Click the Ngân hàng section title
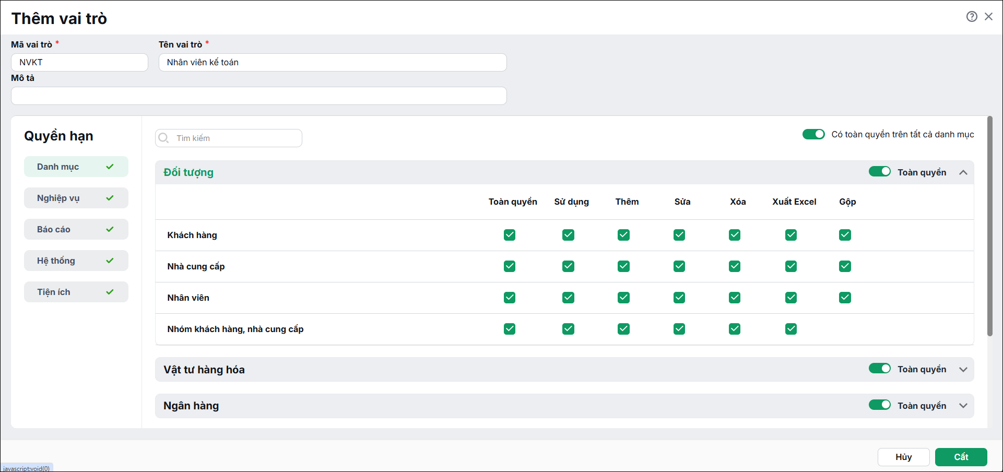The height and width of the screenshot is (472, 1003). (x=191, y=406)
